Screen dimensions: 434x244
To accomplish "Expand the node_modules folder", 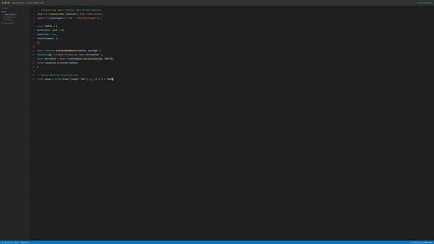I will pos(8,23).
